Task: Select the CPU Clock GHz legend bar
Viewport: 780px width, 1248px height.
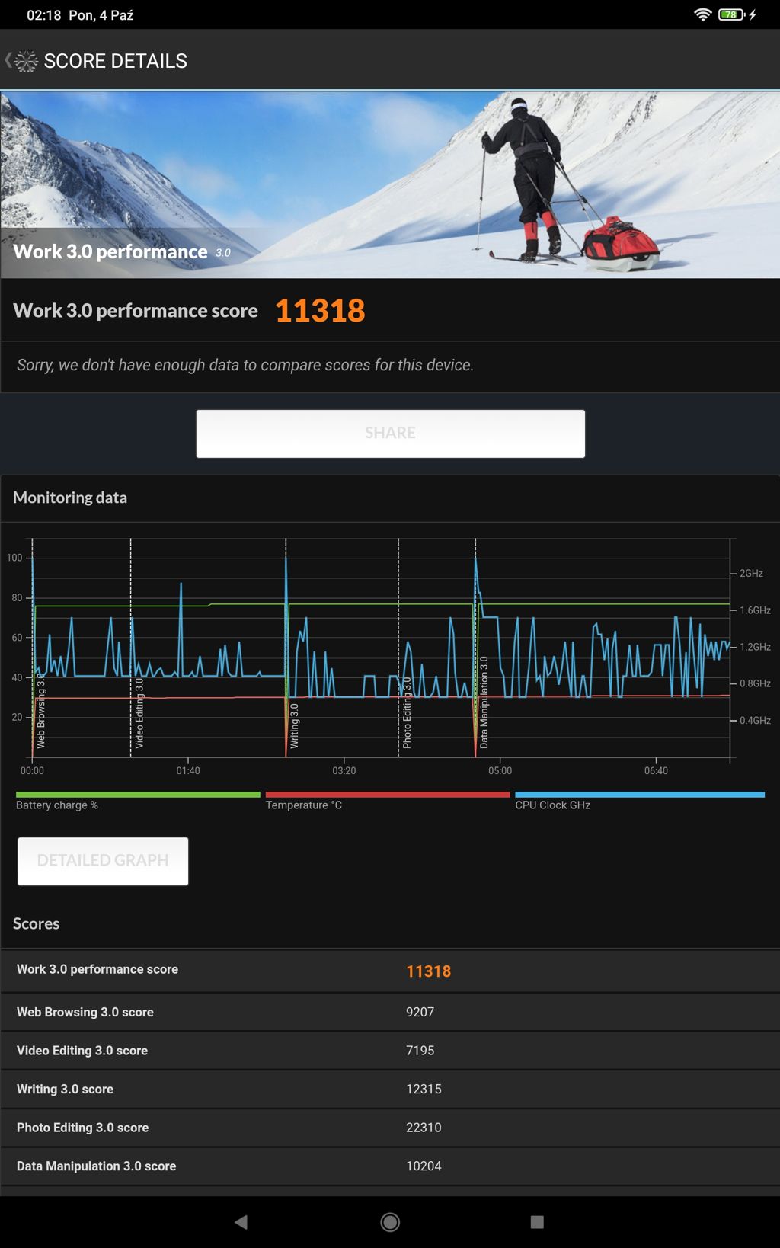Action: 639,795
